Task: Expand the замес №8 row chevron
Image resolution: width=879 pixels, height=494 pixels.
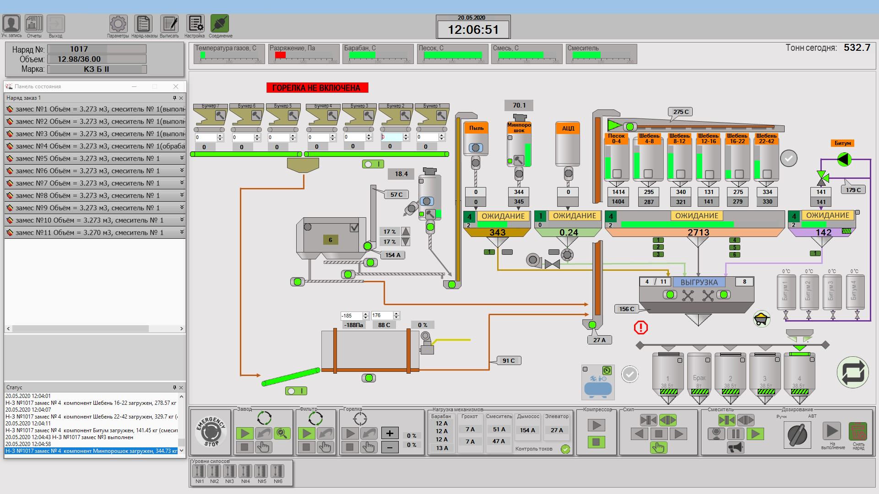Action: click(x=182, y=195)
